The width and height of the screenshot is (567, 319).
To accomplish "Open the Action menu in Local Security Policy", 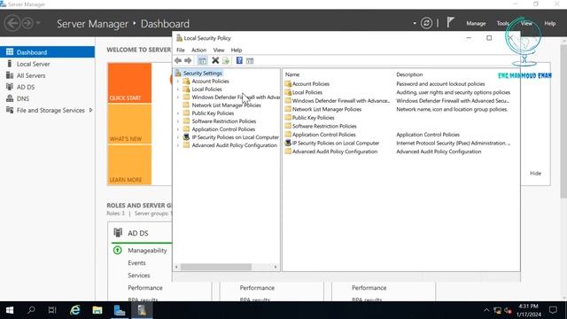I will coord(198,50).
